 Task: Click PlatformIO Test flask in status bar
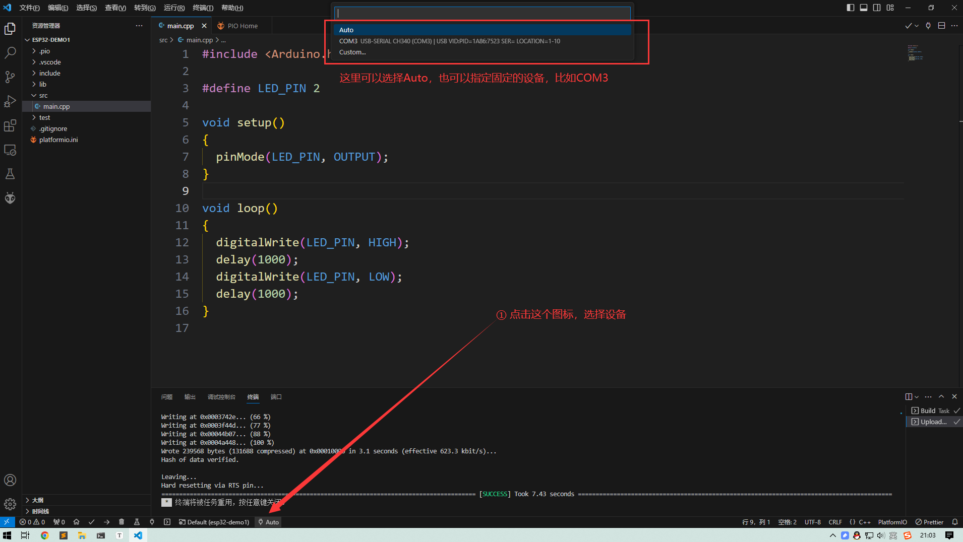point(137,522)
